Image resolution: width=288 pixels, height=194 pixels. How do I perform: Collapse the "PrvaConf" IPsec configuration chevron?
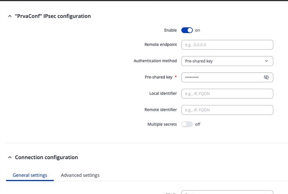click(x=10, y=16)
